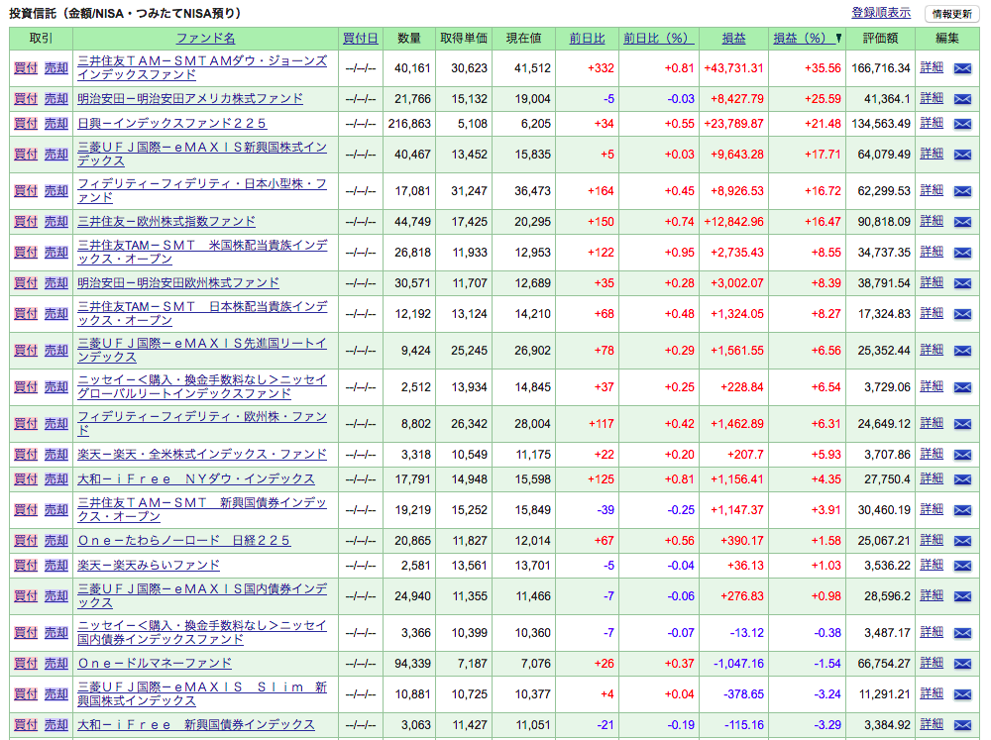
Task: Click envelope icon for 明治安田欧州株式ファンド row
Action: click(962, 283)
